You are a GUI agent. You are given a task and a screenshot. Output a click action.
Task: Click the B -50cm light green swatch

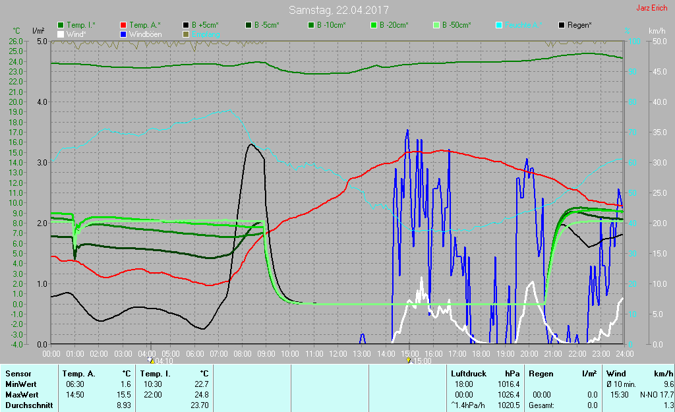pos(436,25)
